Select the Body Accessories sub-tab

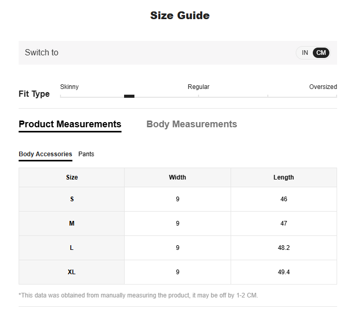tap(45, 154)
